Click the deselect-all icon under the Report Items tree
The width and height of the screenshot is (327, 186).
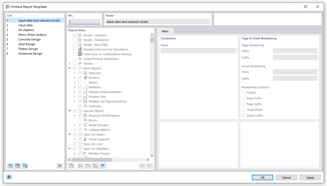tap(88, 166)
